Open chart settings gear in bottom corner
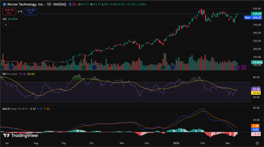264x147 pixels. [x=257, y=143]
